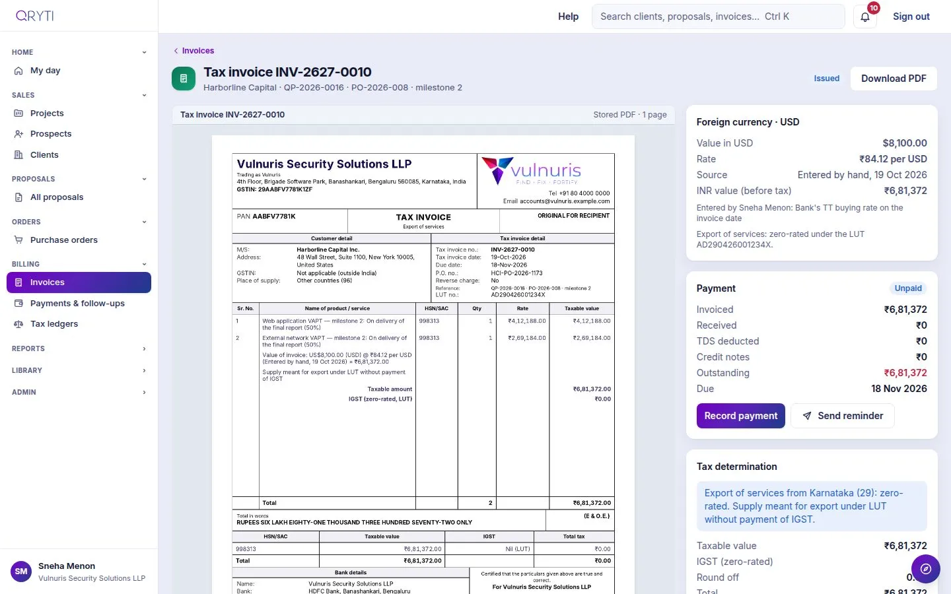Screen dimensions: 951x594
Task: Click the Unpaid badge in Payment card
Action: click(908, 288)
